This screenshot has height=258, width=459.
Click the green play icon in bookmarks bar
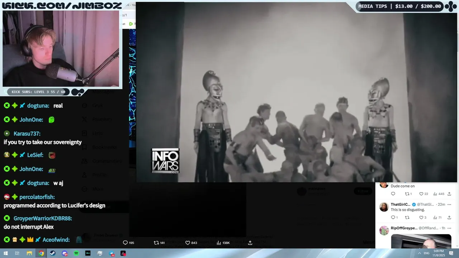131,24
